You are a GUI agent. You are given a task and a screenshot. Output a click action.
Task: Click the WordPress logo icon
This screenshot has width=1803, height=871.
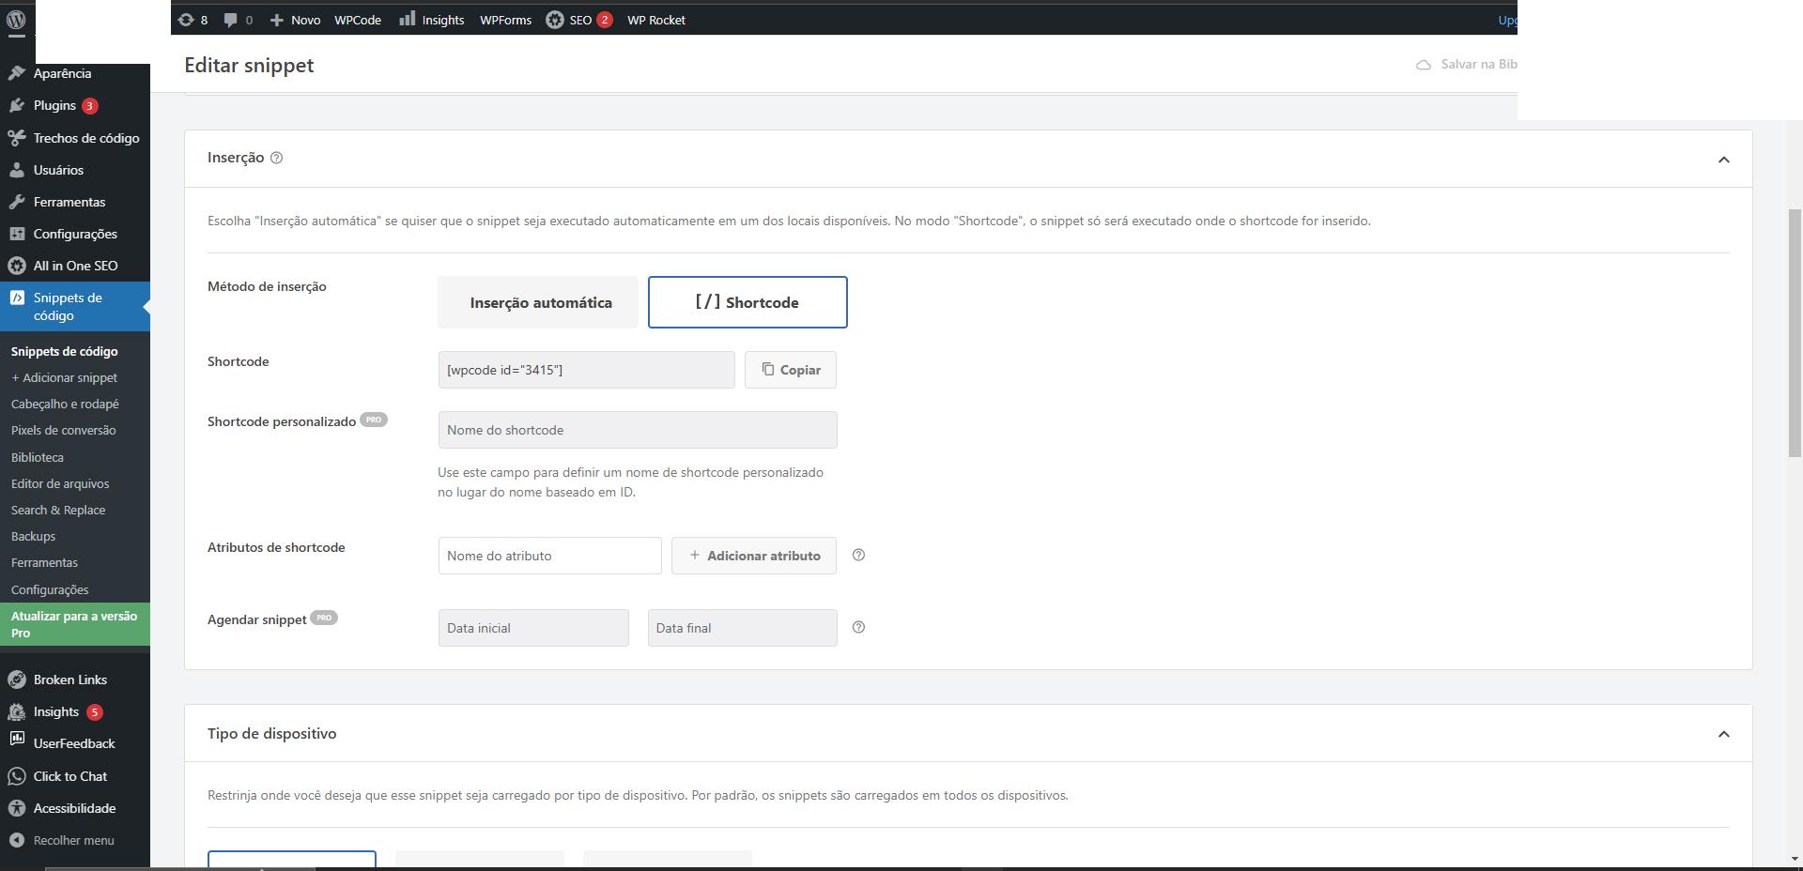(x=16, y=19)
